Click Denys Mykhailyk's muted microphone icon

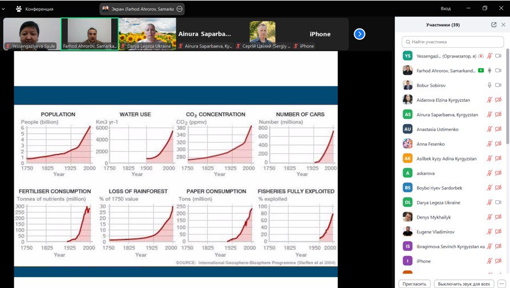click(489, 217)
